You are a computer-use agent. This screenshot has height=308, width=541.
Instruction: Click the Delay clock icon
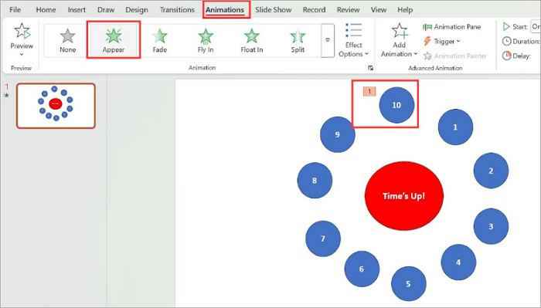pos(506,56)
